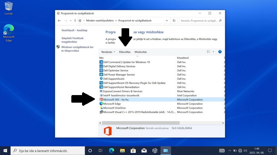
Task: Click the magnifier icon in the search box
Action: point(220,21)
